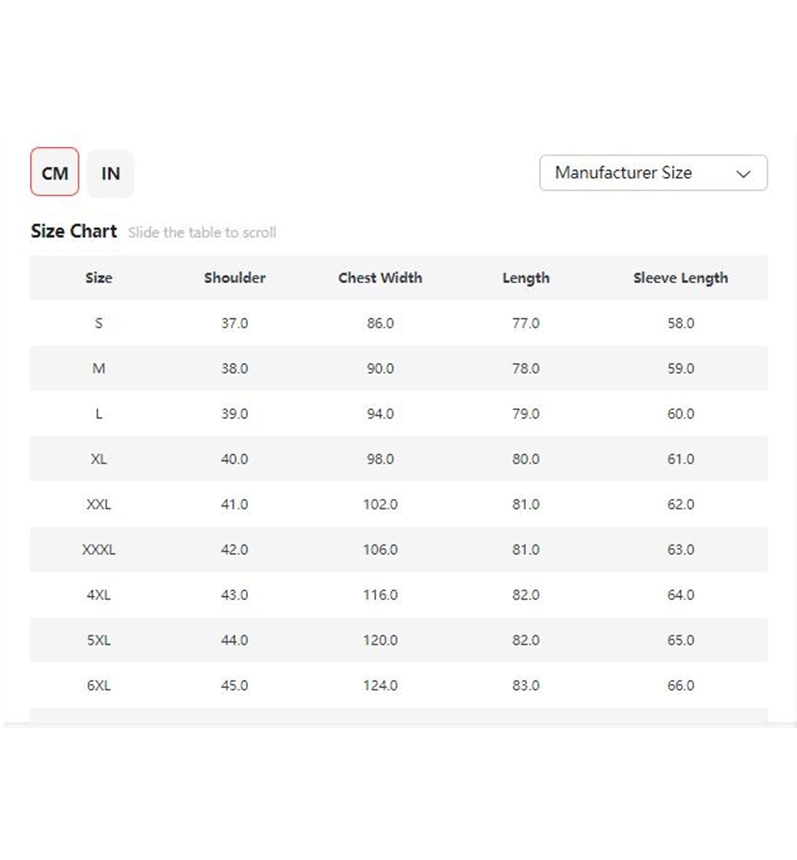Click the 5XL chest width value 120.0

[x=380, y=640]
